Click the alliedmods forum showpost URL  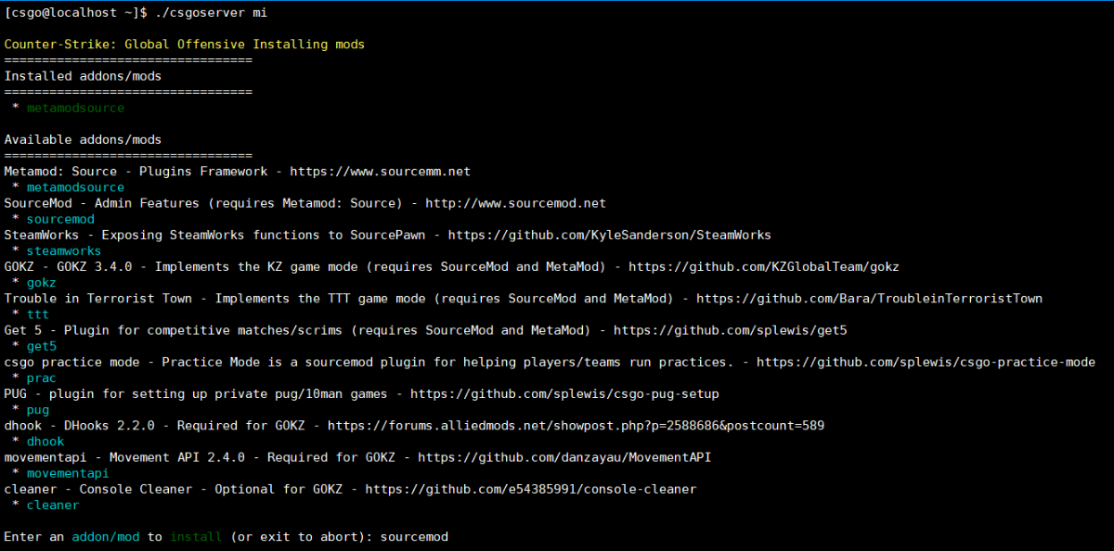pos(576,426)
